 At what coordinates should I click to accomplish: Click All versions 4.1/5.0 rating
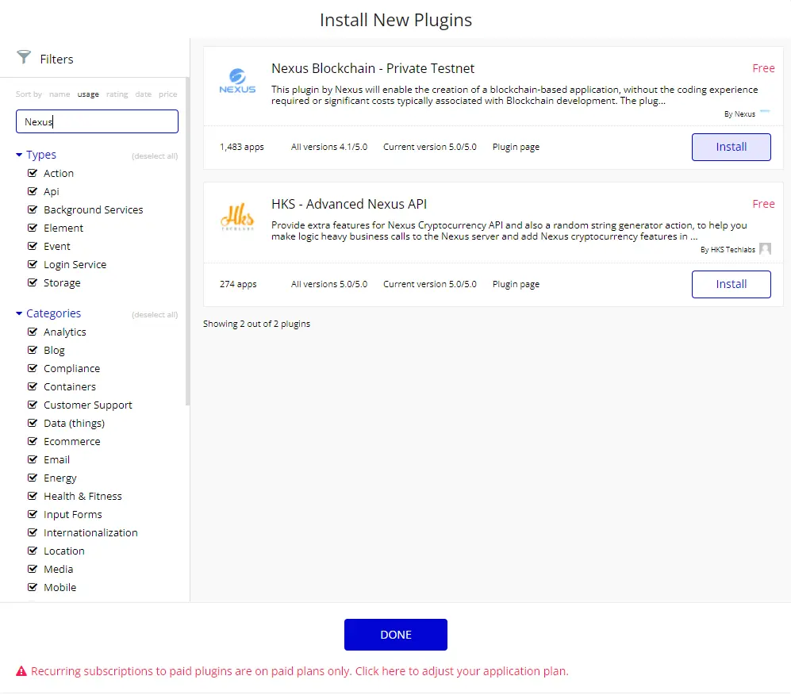point(329,147)
